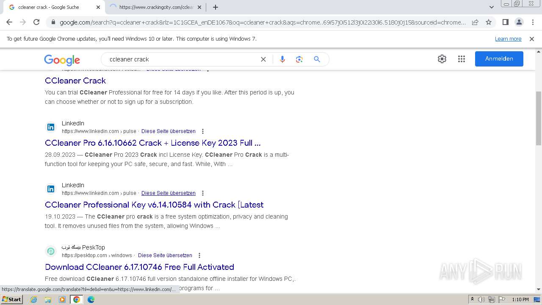This screenshot has height=305, width=542.
Task: Launch Internet Explorer from the taskbar
Action: point(34,299)
